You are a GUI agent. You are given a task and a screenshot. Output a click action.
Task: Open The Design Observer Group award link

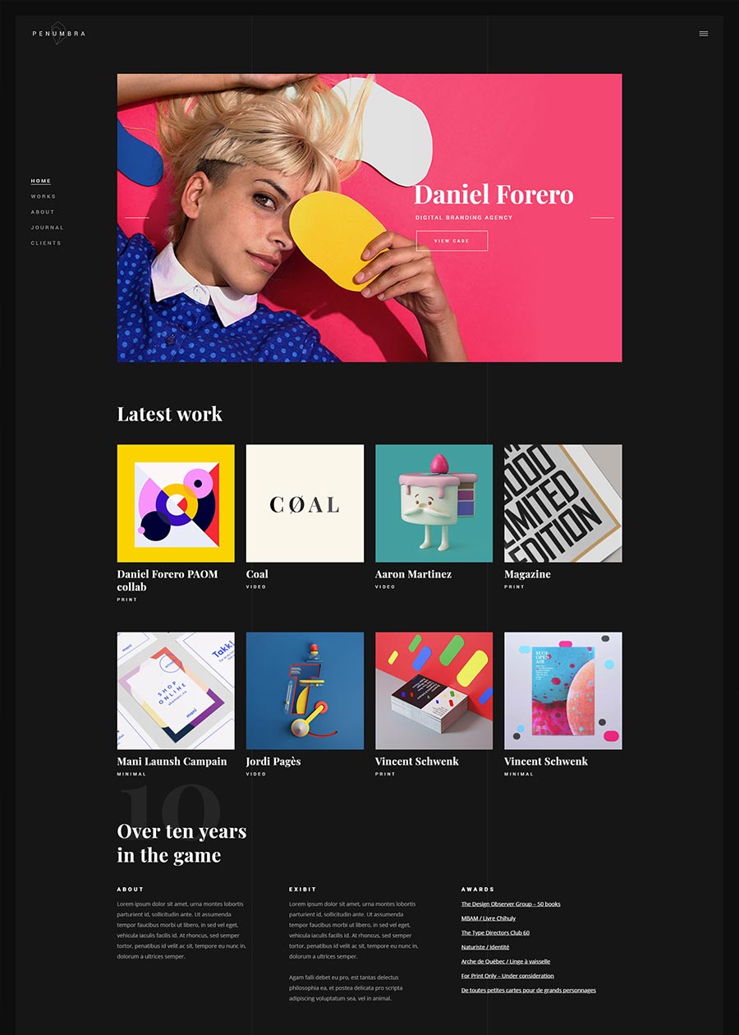511,904
